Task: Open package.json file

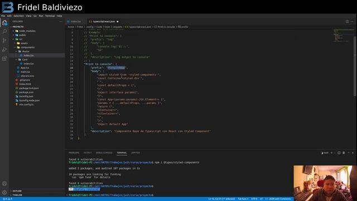Action: coord(37,92)
